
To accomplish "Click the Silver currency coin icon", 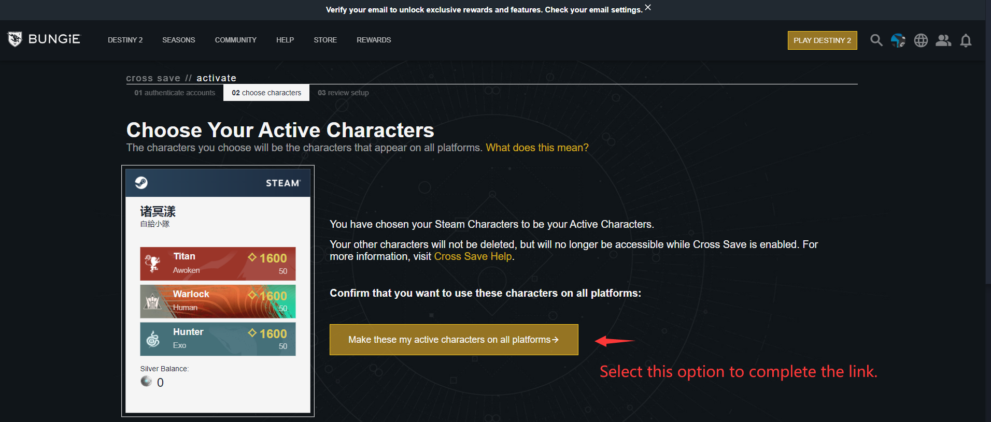I will tap(146, 382).
